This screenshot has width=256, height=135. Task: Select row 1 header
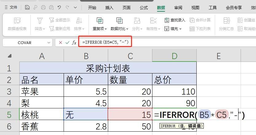point(10,68)
